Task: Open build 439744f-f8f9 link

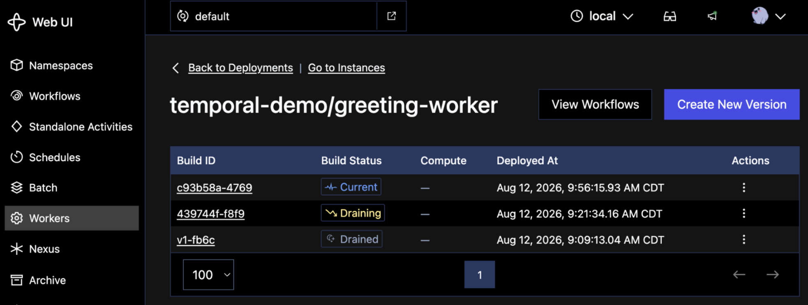Action: pos(210,214)
